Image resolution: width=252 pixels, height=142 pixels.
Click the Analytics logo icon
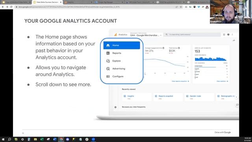[x=115, y=35]
